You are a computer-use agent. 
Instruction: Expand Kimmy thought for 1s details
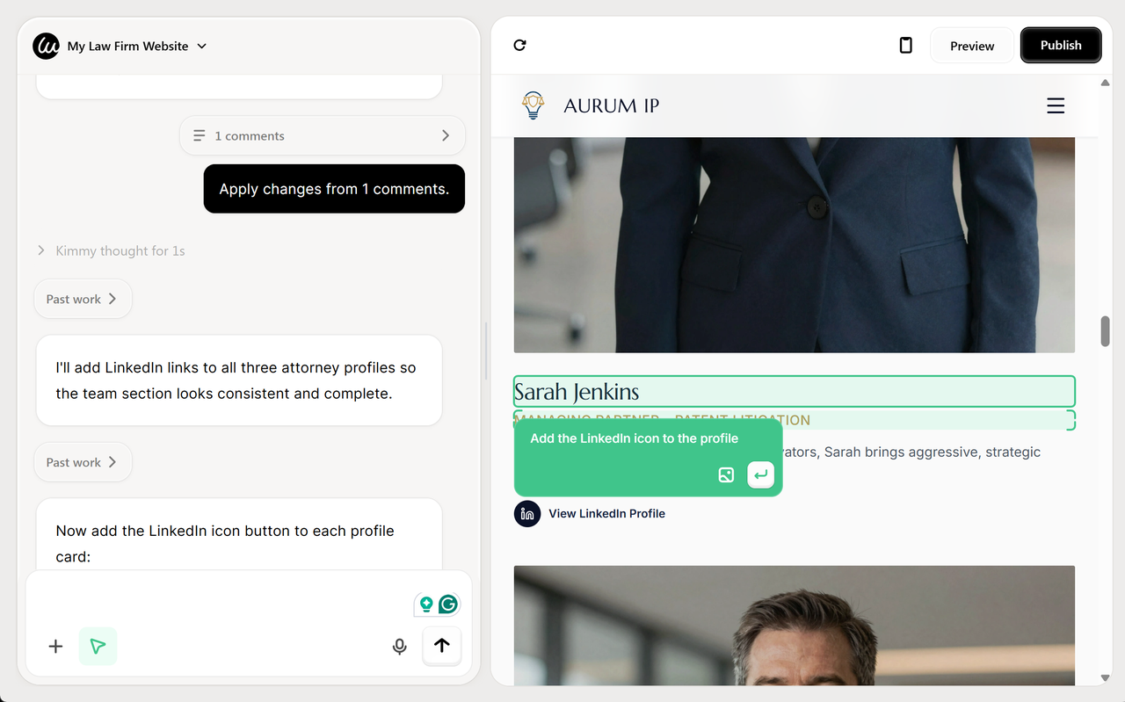(x=111, y=250)
